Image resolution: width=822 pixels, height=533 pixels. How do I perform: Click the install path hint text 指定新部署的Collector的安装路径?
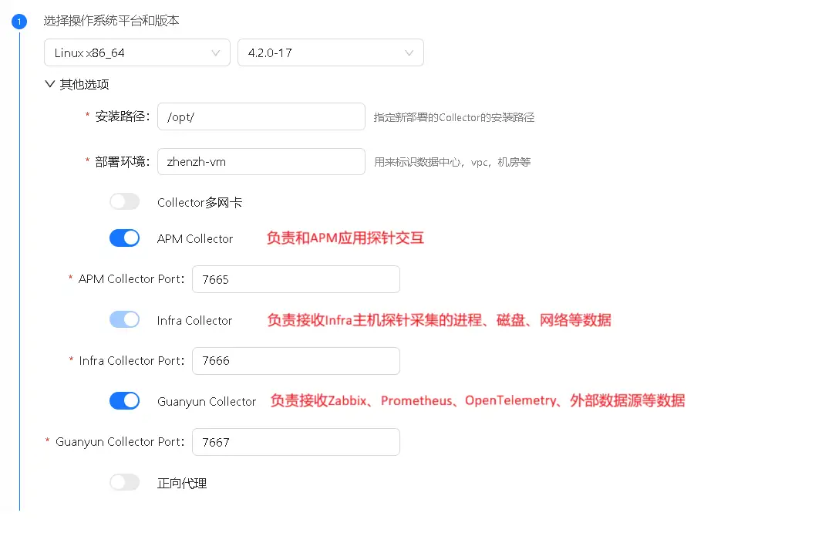click(x=453, y=118)
